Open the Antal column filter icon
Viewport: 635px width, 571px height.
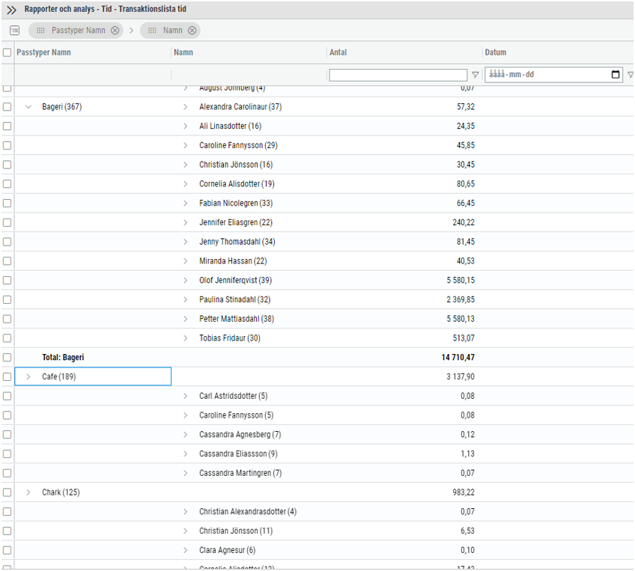click(x=475, y=75)
